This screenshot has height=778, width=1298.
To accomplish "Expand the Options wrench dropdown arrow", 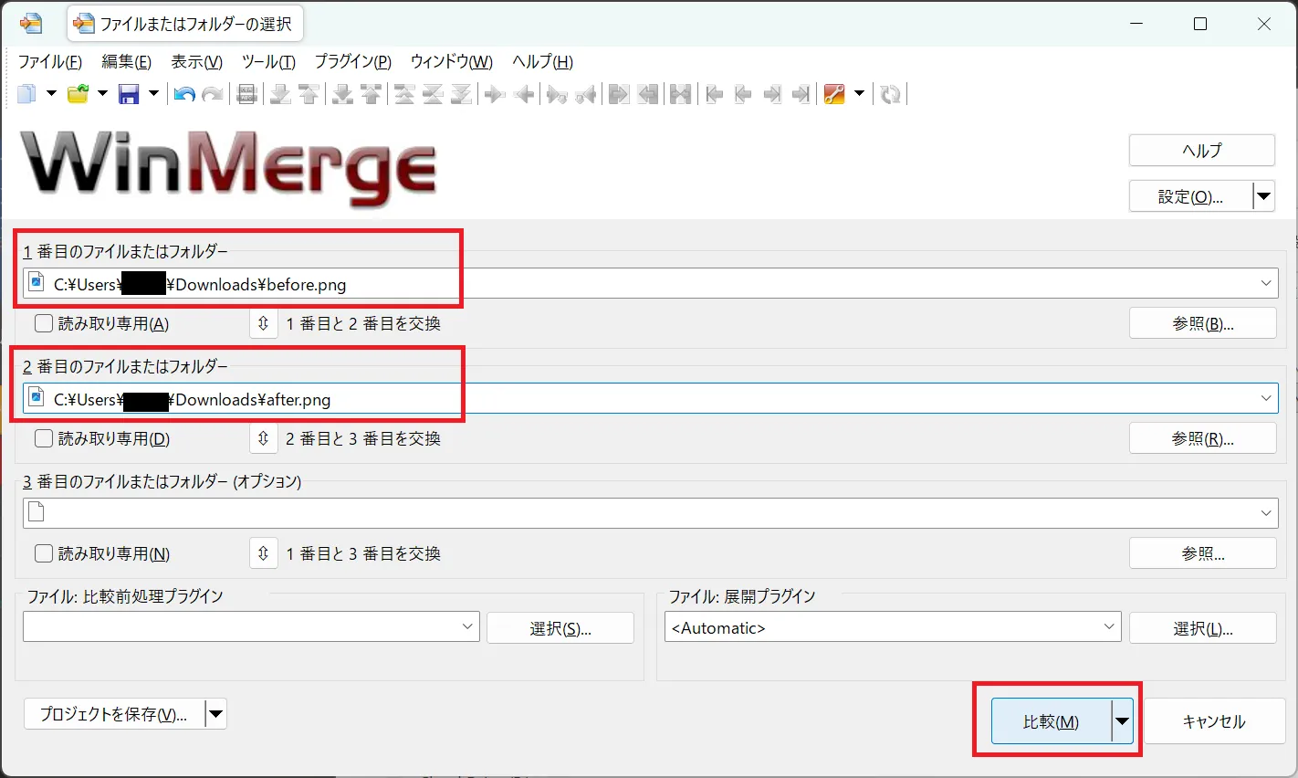I will pos(859,93).
